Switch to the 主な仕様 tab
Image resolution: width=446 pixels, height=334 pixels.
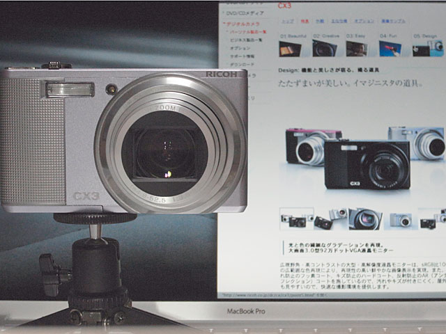click(x=339, y=21)
